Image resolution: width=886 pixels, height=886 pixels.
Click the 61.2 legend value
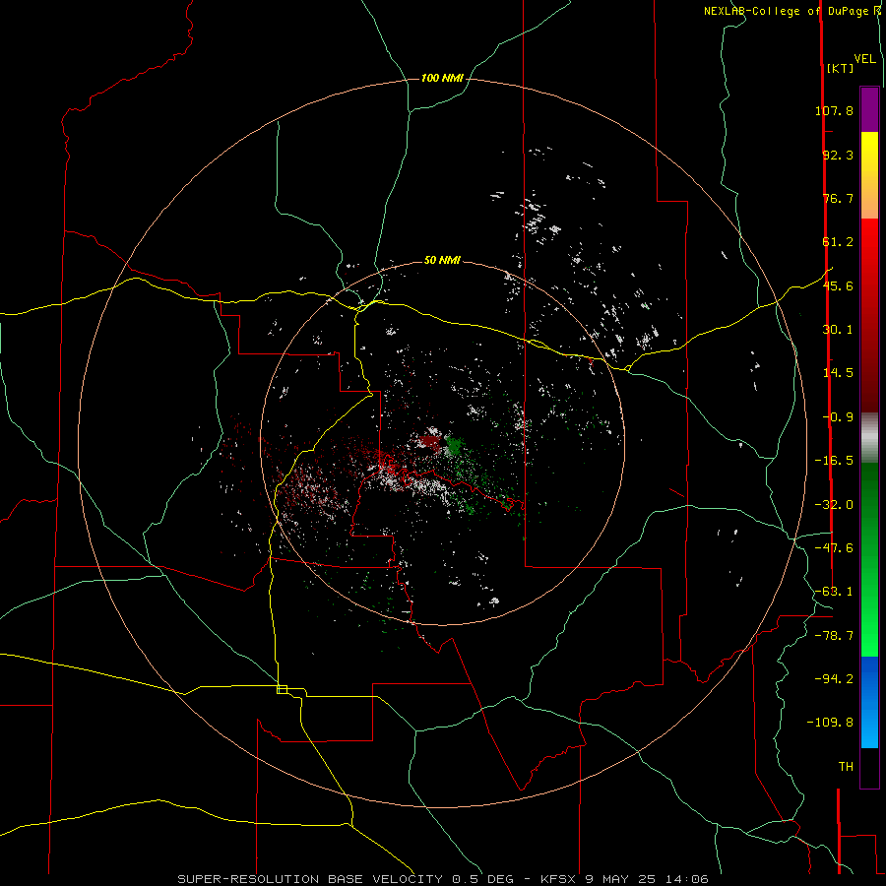tap(838, 242)
